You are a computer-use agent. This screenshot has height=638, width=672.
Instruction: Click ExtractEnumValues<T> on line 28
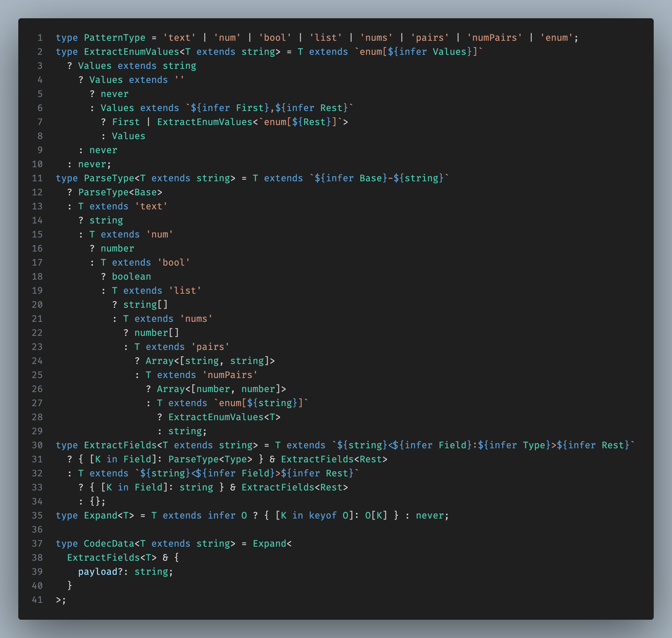pyautogui.click(x=224, y=417)
